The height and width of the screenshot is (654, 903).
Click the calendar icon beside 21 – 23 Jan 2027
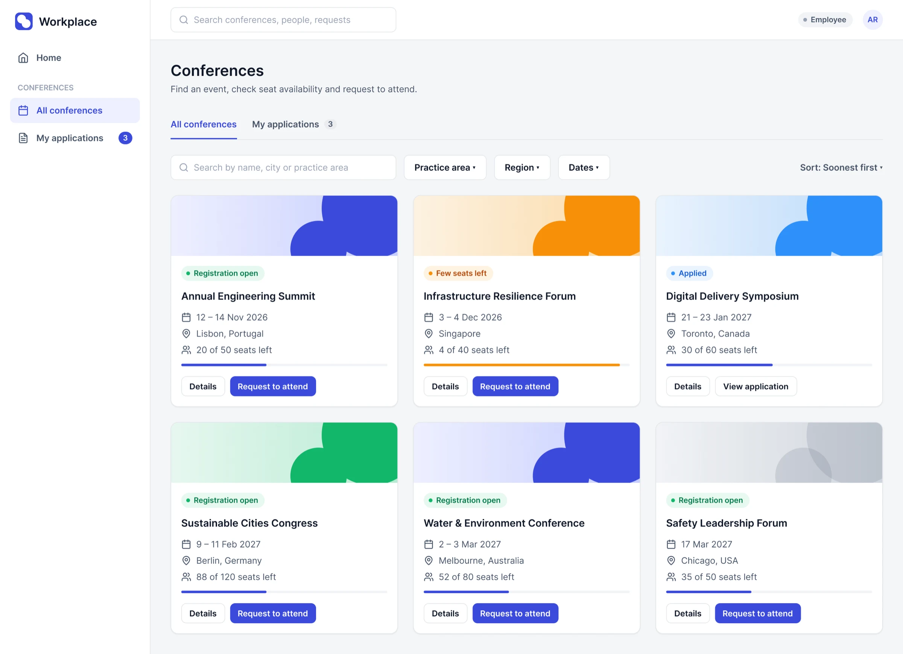coord(671,317)
